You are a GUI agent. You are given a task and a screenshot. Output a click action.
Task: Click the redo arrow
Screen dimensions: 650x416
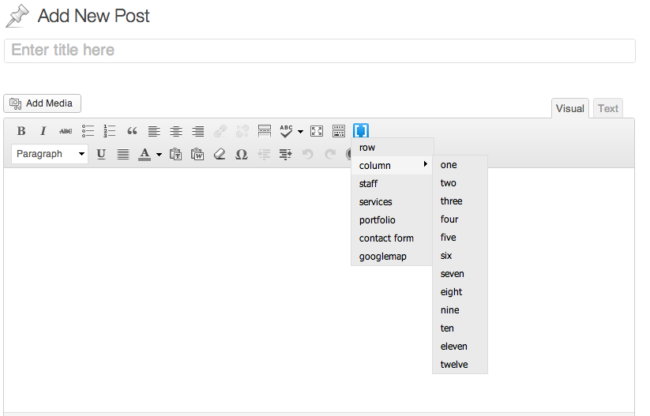coord(330,154)
